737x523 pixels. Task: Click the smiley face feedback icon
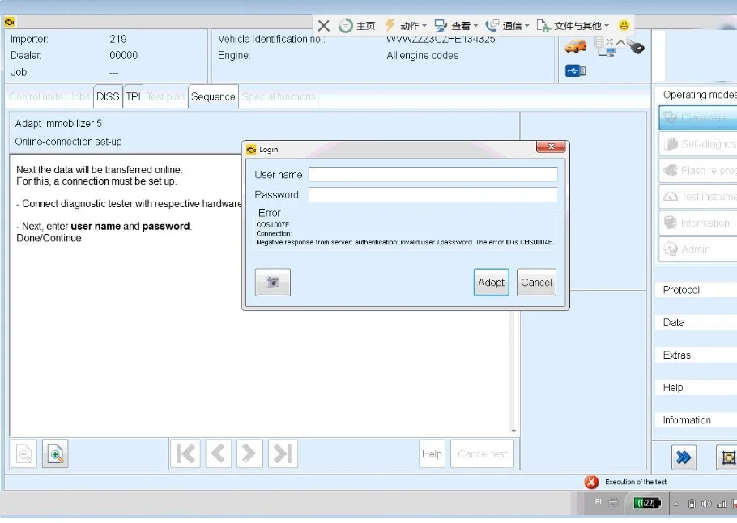coord(624,25)
